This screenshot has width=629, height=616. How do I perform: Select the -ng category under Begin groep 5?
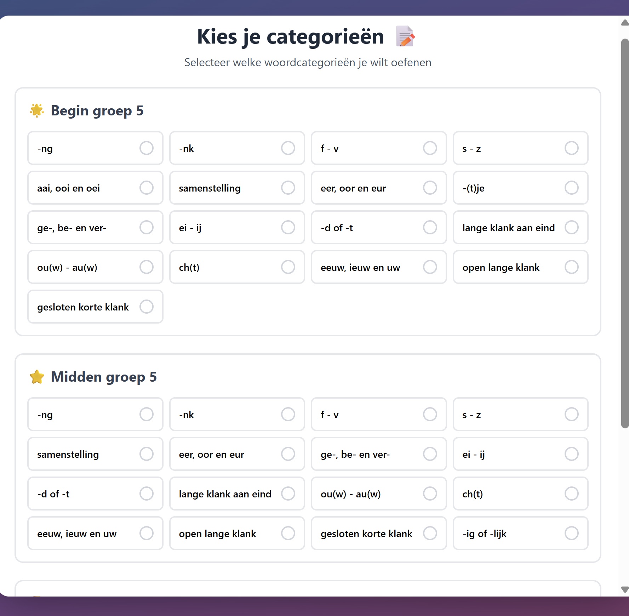95,148
